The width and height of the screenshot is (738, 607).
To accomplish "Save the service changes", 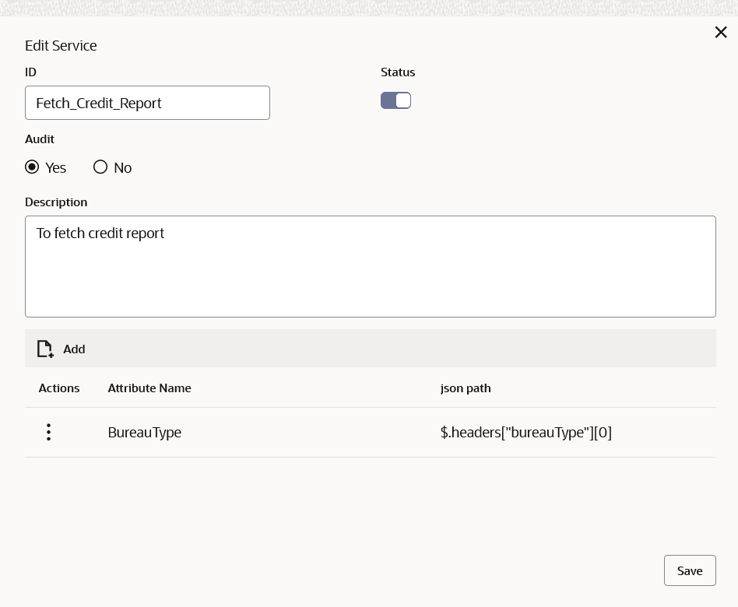I will tap(690, 570).
